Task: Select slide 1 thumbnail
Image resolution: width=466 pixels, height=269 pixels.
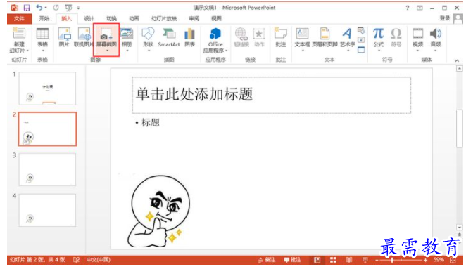Action: [48, 88]
